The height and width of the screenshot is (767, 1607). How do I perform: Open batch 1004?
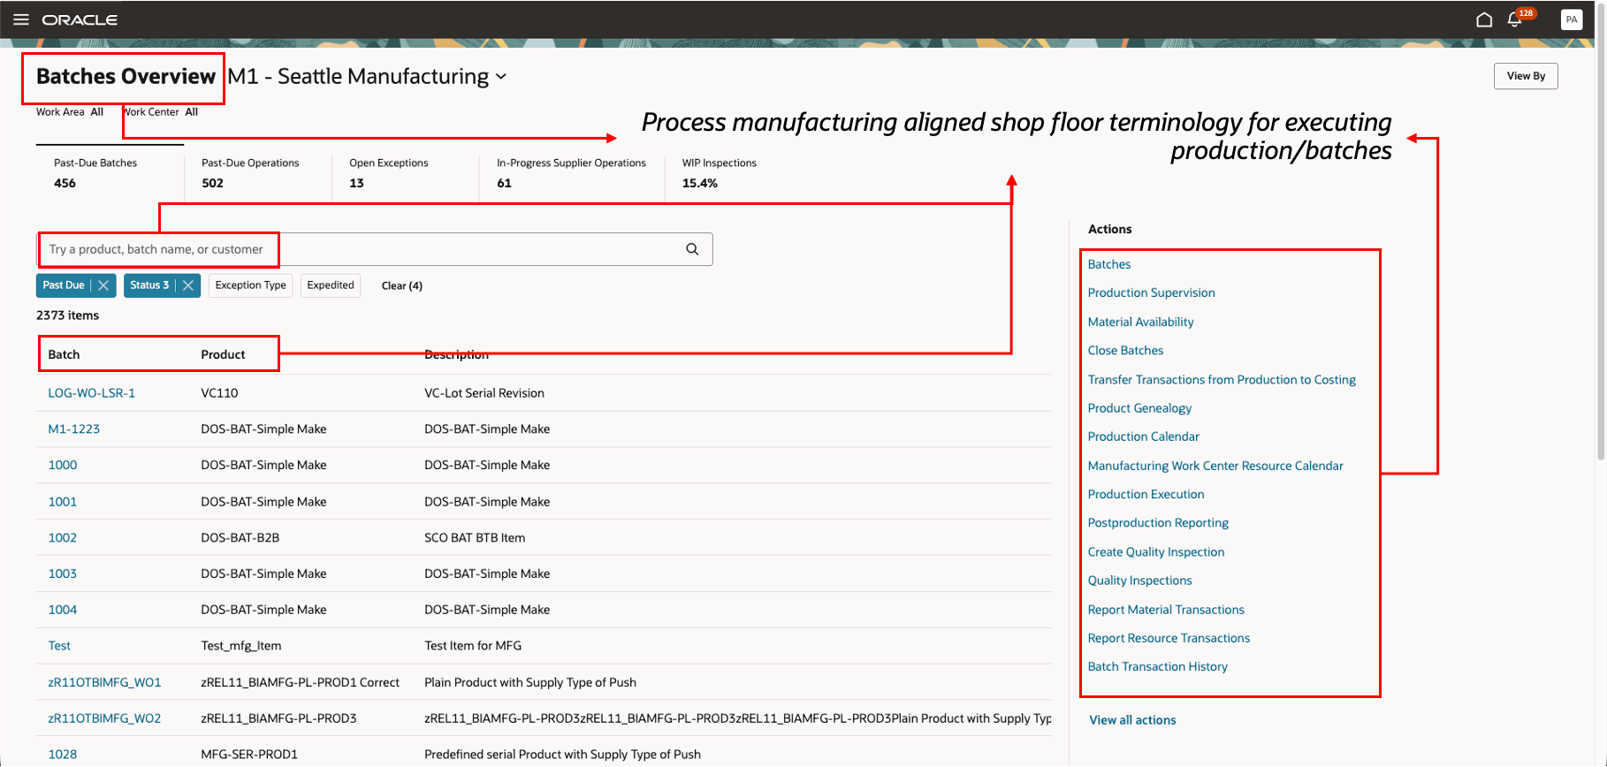point(63,611)
